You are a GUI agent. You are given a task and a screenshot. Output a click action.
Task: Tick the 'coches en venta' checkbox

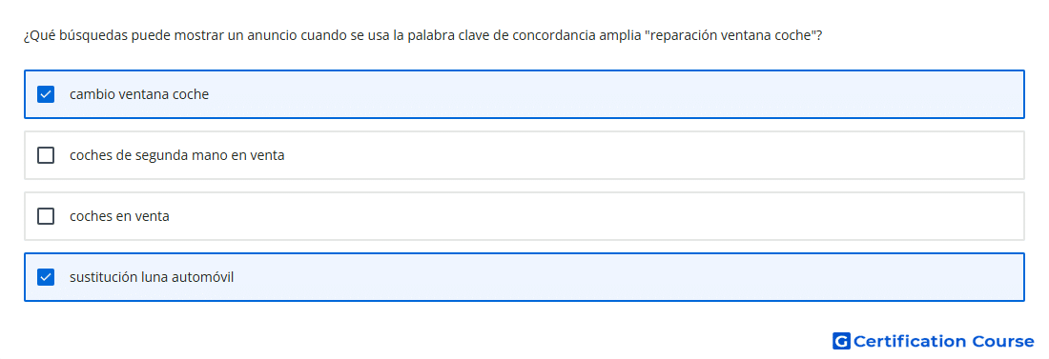pos(46,216)
